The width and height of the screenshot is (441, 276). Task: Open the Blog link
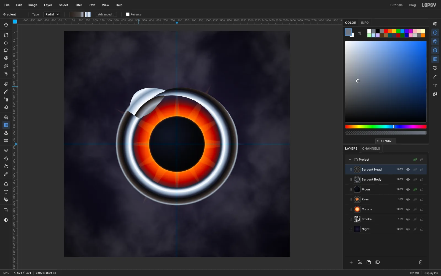[412, 5]
